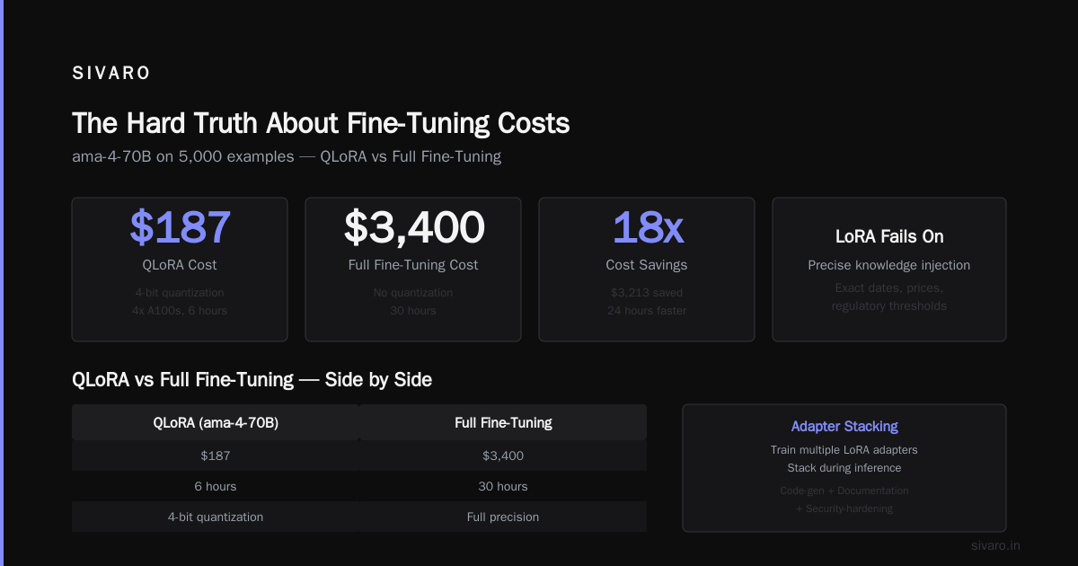Image resolution: width=1078 pixels, height=566 pixels.
Task: Select "Train multiple LoRA adapters" text
Action: 844,450
